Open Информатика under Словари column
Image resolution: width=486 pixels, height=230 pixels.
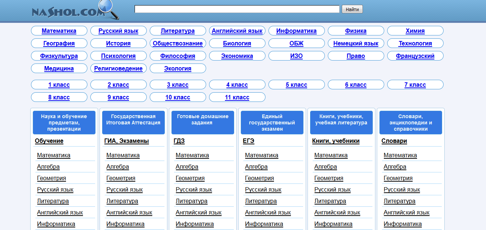[403, 224]
